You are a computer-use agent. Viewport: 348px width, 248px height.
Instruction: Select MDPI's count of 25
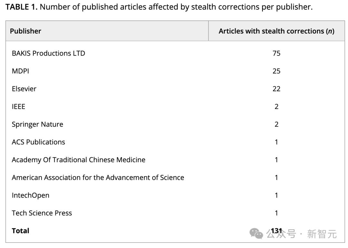tap(276, 71)
